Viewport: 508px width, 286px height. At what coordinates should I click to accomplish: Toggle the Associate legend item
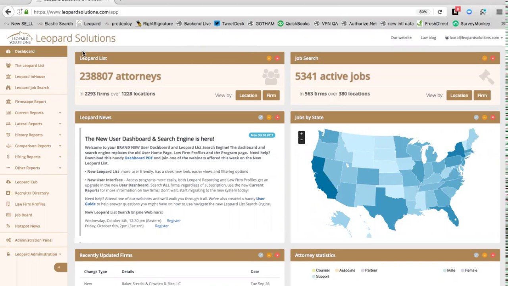[345, 271]
